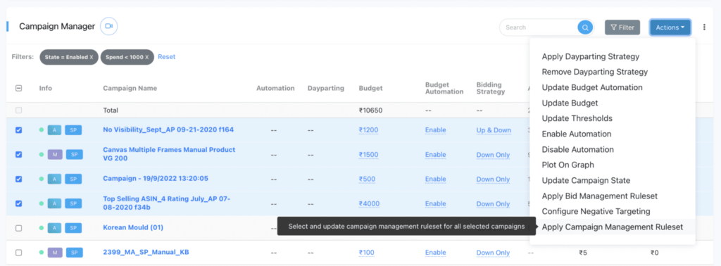Edit the ₹4000 budget value
The width and height of the screenshot is (721, 266).
coord(369,203)
